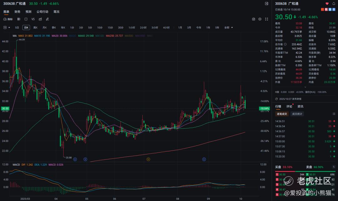The image size is (338, 201).
Task: Select 4小时 interval
Action: click(166, 28)
